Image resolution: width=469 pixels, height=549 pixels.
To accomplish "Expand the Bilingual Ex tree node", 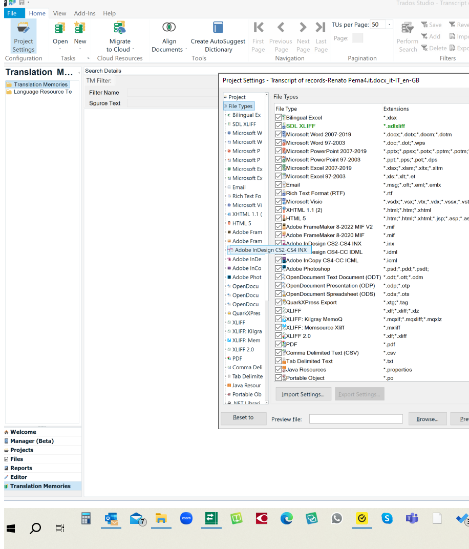I will (225, 115).
